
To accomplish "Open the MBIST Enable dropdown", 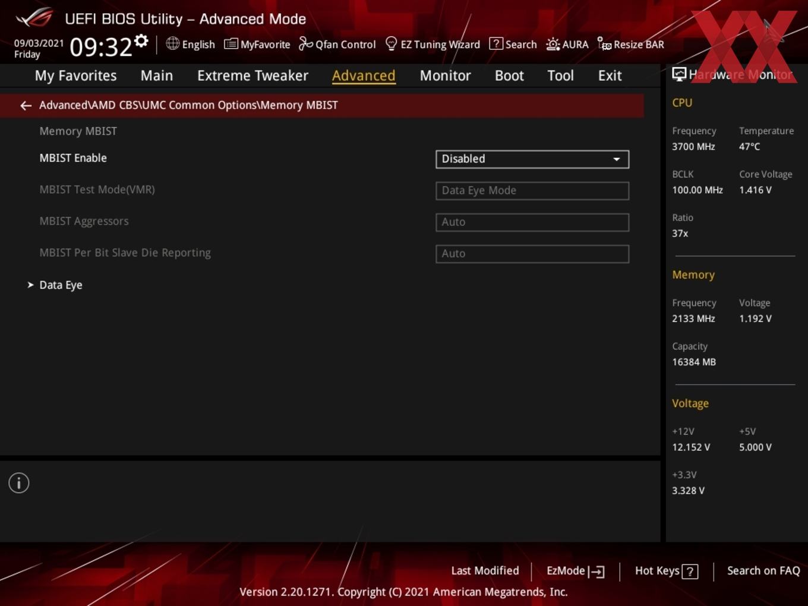I will 532,159.
